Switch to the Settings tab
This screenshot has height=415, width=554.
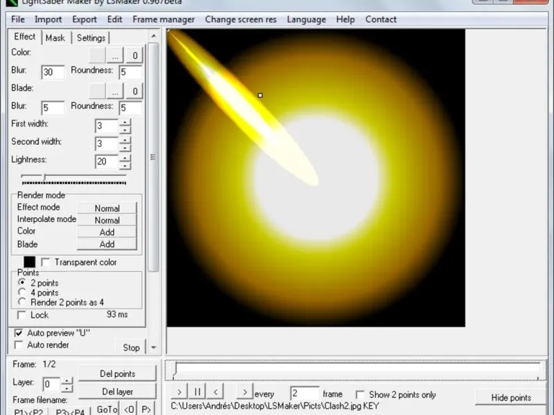[x=91, y=38]
